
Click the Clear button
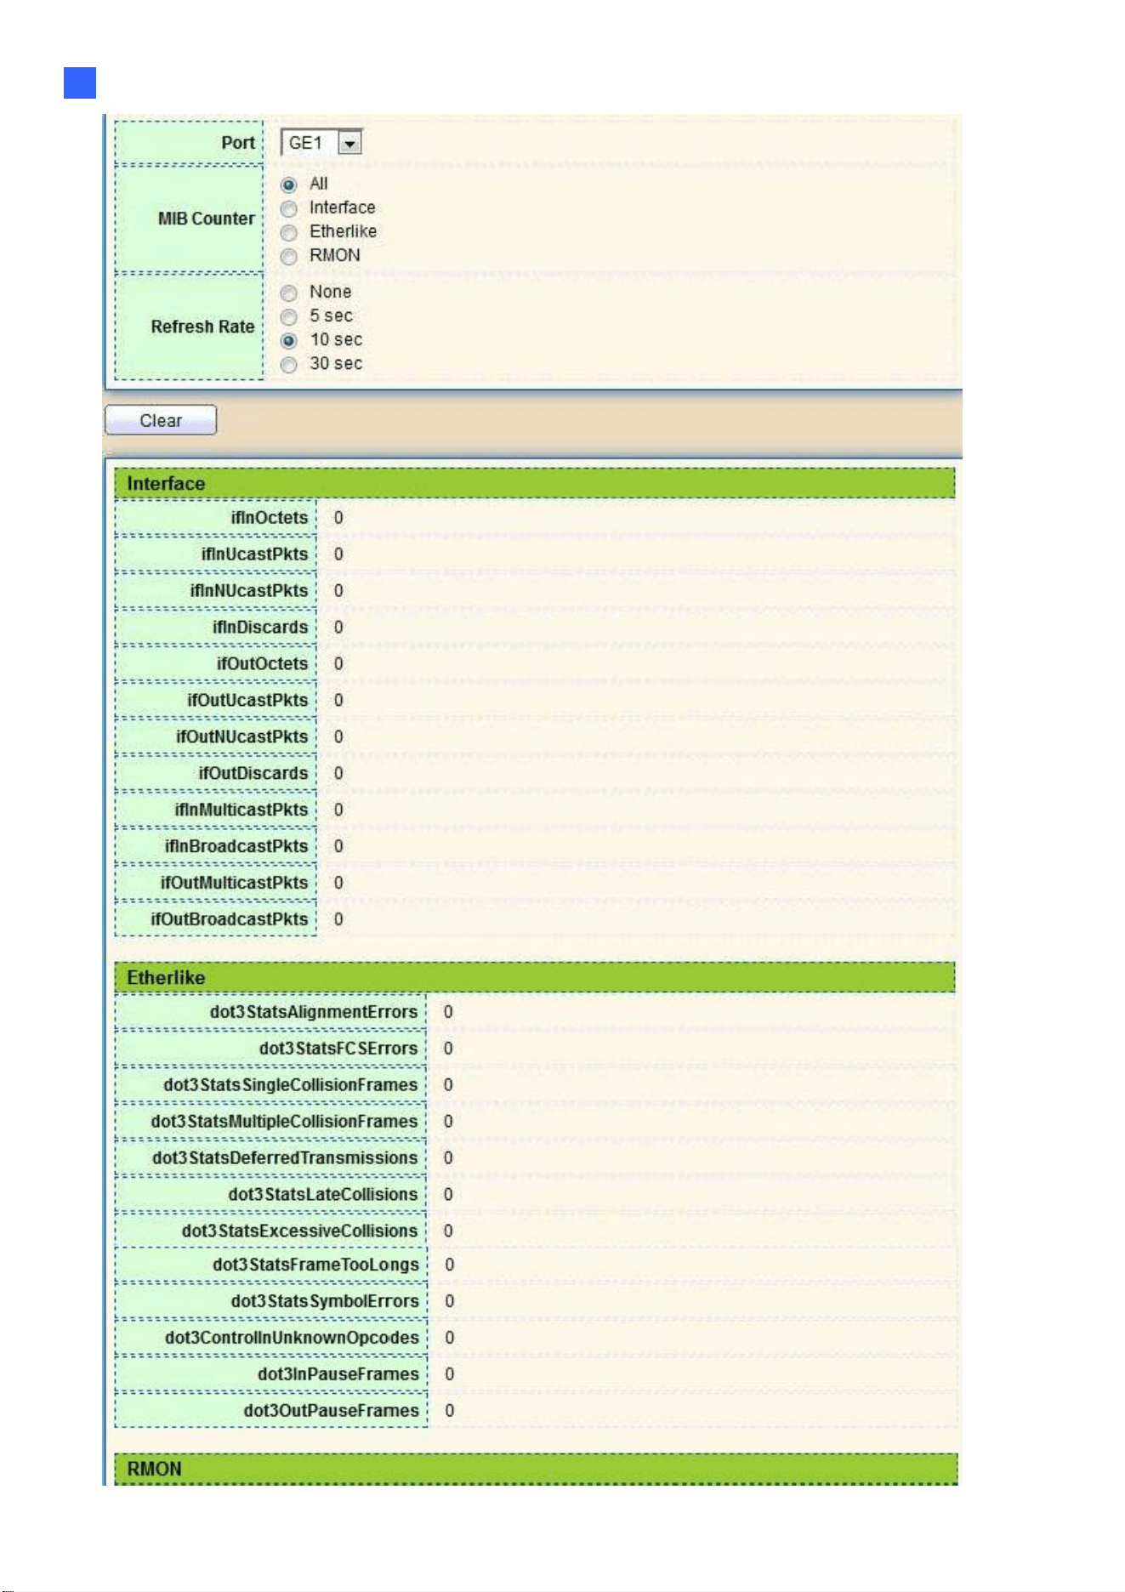[161, 420]
